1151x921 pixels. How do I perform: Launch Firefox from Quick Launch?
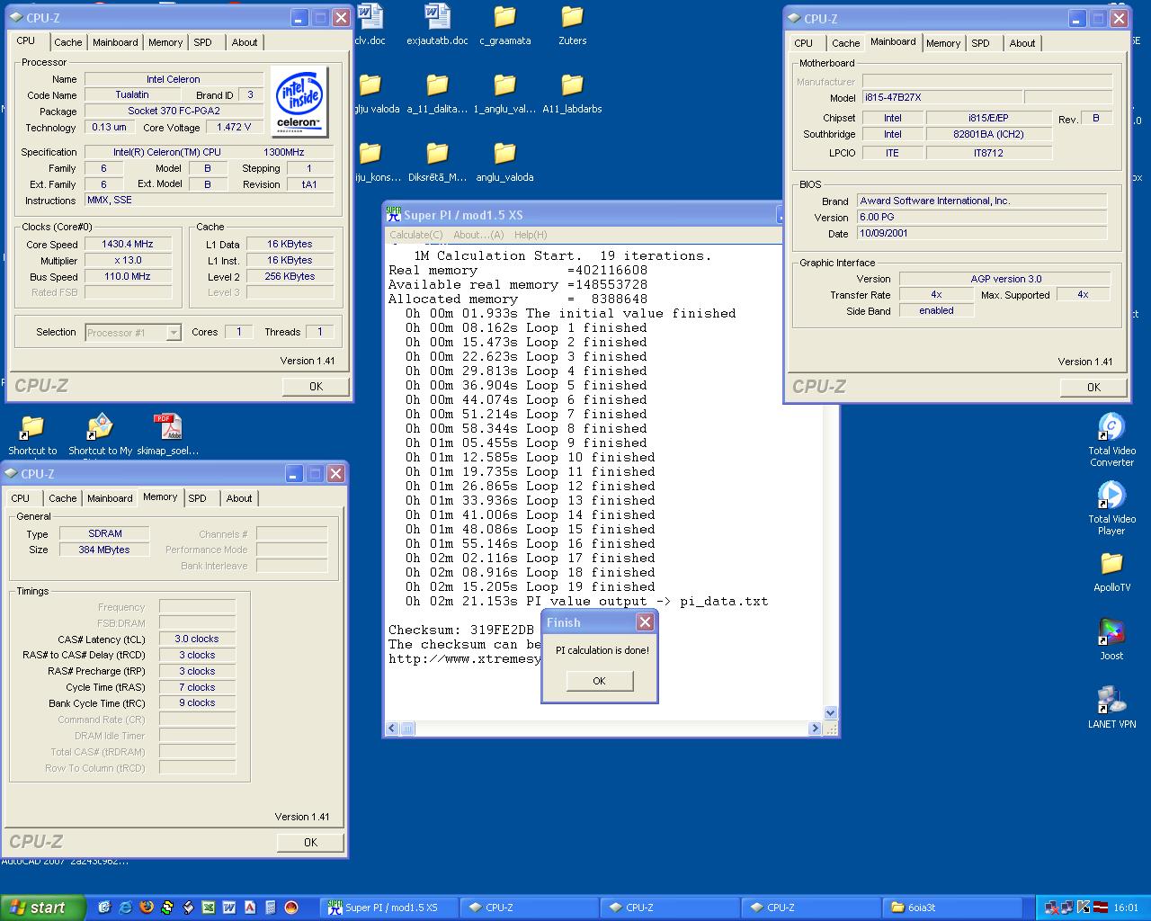coord(147,908)
